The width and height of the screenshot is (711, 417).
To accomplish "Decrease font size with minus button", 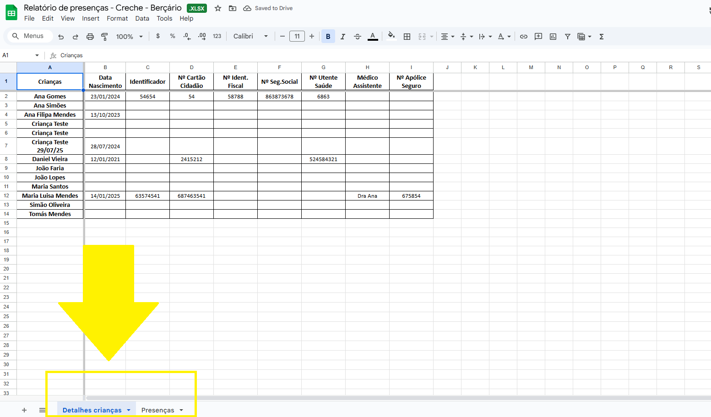I will tap(282, 36).
